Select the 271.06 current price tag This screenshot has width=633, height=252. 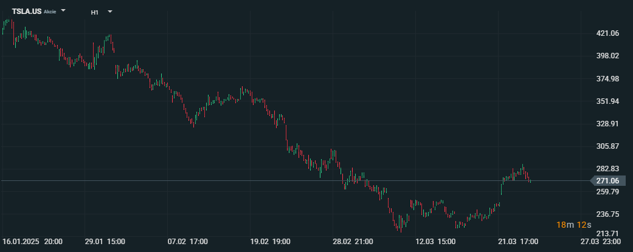pos(607,181)
